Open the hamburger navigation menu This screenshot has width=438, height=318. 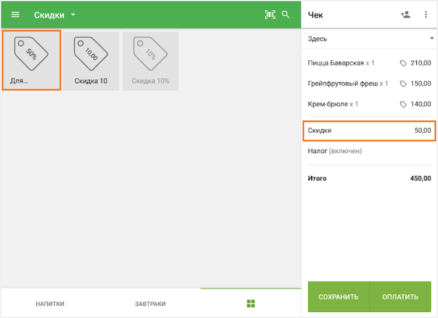point(15,15)
